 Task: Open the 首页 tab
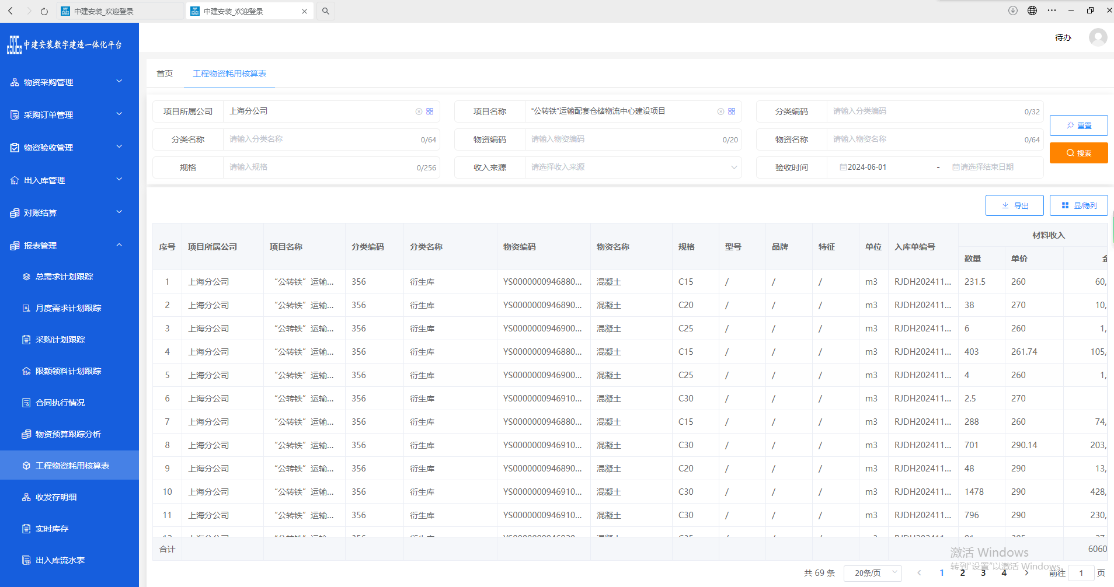(165, 74)
